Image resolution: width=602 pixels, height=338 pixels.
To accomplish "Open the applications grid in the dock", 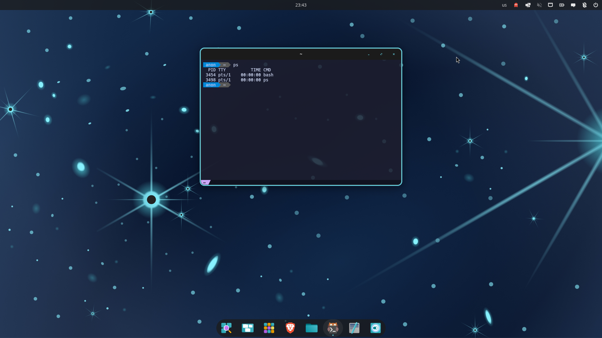I will point(269,328).
